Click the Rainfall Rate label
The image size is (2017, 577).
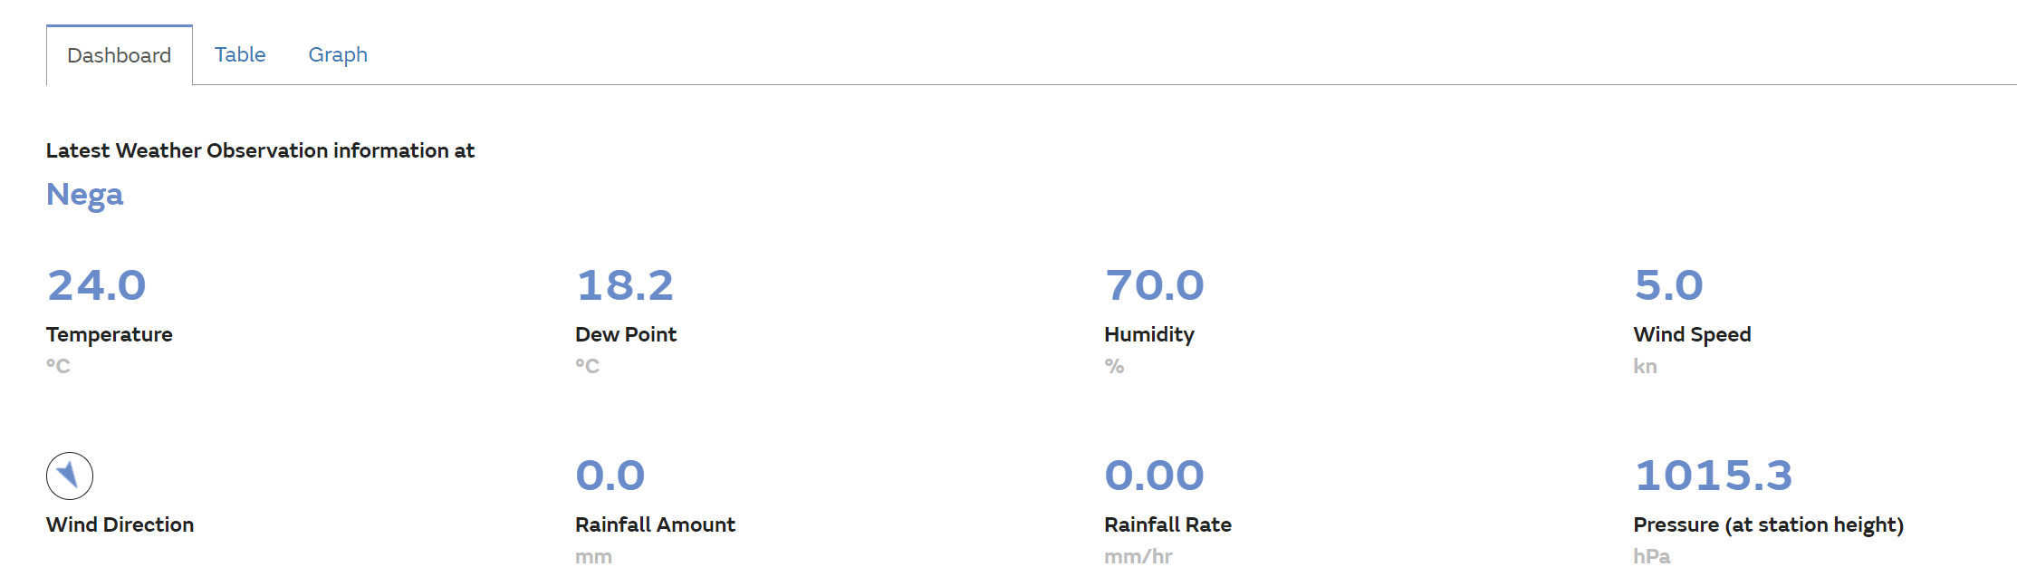pos(1167,524)
